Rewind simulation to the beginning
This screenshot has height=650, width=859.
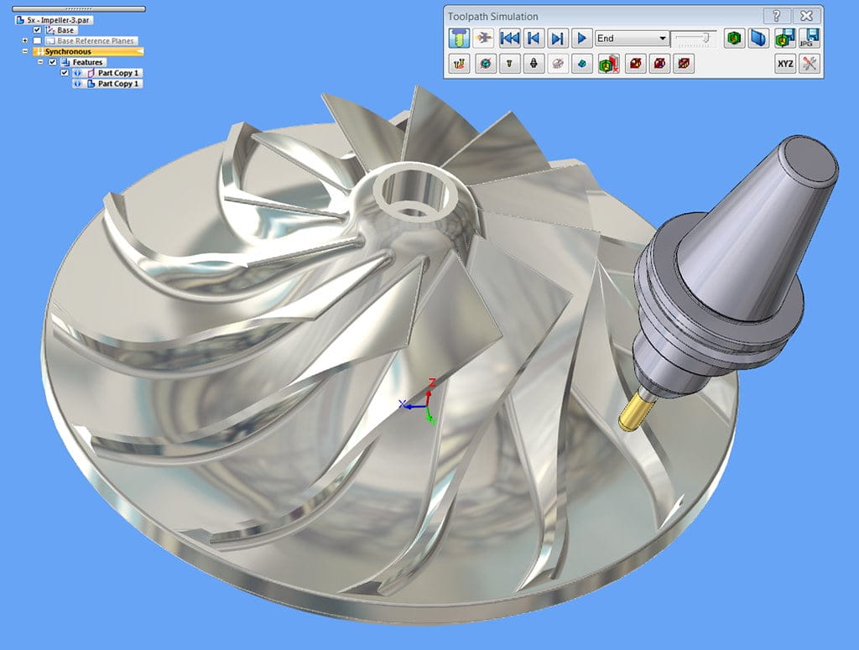(x=509, y=39)
